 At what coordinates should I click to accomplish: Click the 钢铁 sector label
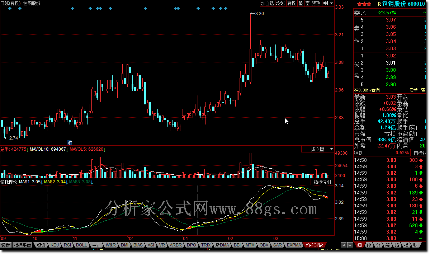tap(358, 153)
